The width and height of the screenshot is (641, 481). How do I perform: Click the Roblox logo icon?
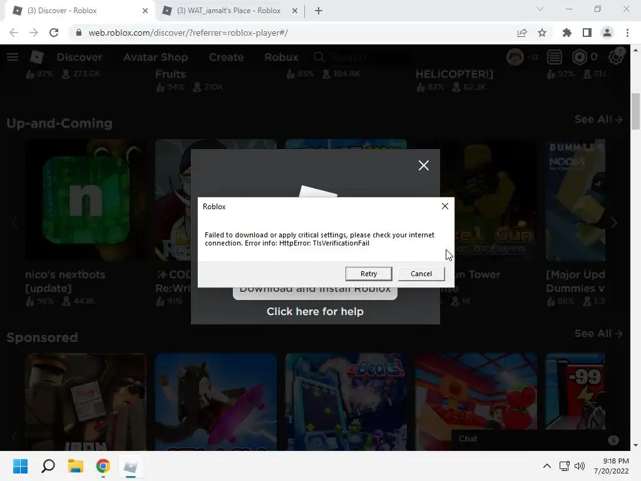37,57
